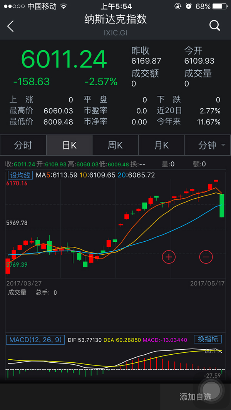Open the 月K monthly chart tab
The width and height of the screenshot is (231, 410).
161,145
